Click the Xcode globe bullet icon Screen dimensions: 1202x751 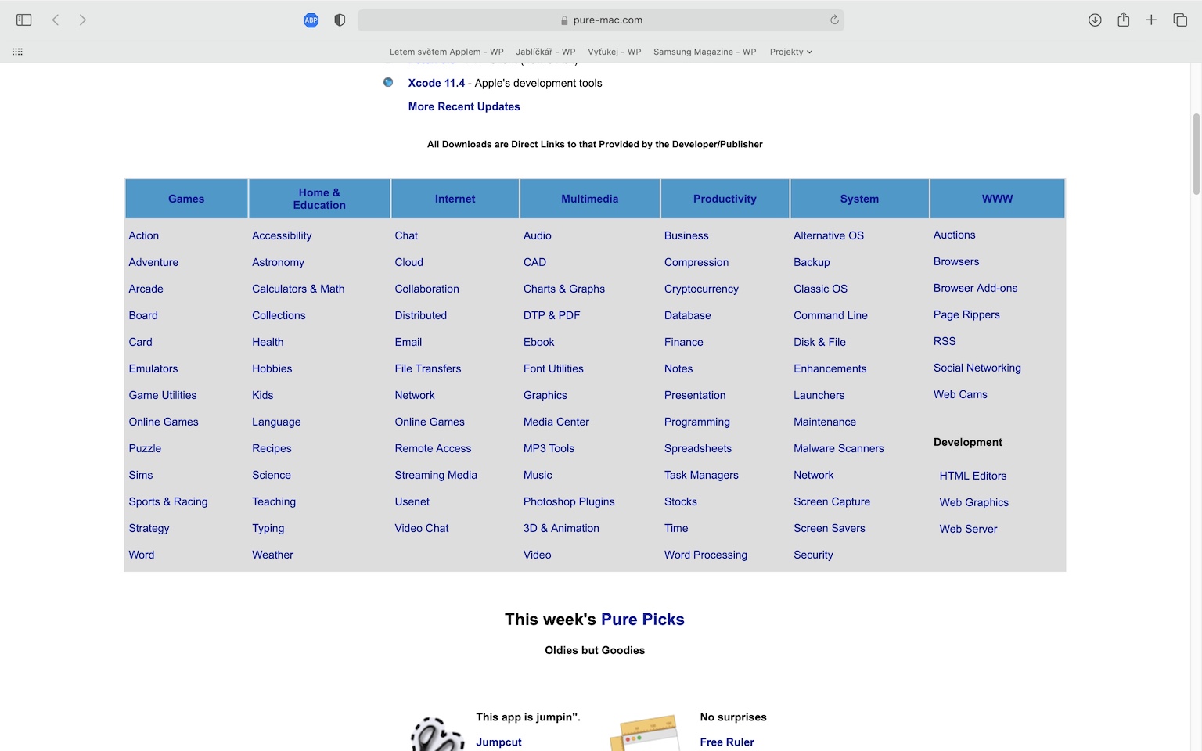[x=388, y=82]
